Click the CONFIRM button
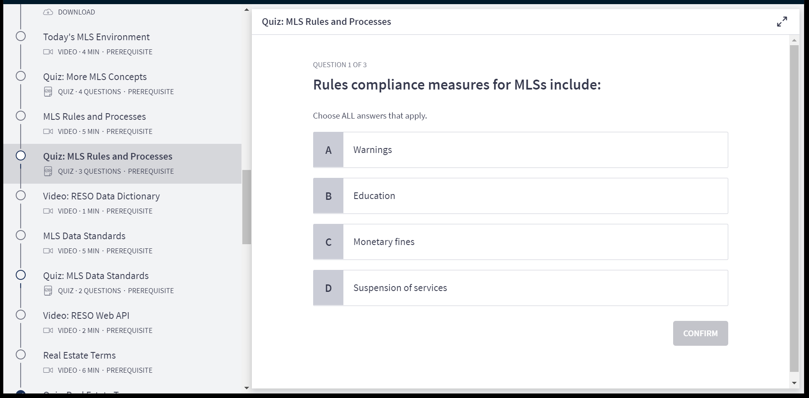 (x=700, y=333)
